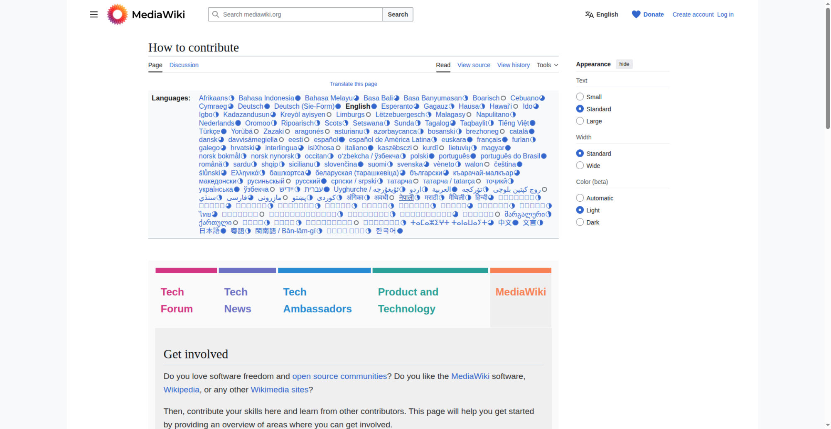The image size is (831, 429).
Task: Open the main navigation hamburger menu
Action: (x=93, y=15)
